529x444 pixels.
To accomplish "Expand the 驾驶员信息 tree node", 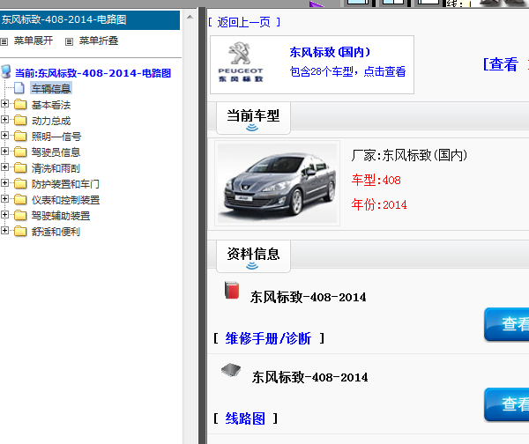I will tap(4, 151).
